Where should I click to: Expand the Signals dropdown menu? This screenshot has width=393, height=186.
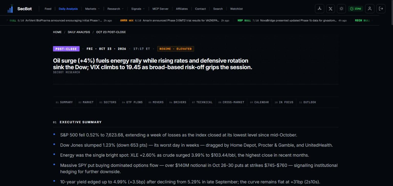click(x=138, y=9)
